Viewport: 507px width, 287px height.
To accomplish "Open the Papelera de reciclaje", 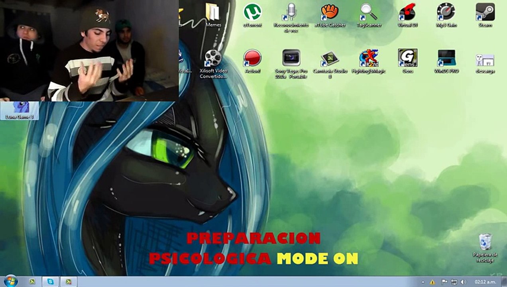I will (x=485, y=248).
